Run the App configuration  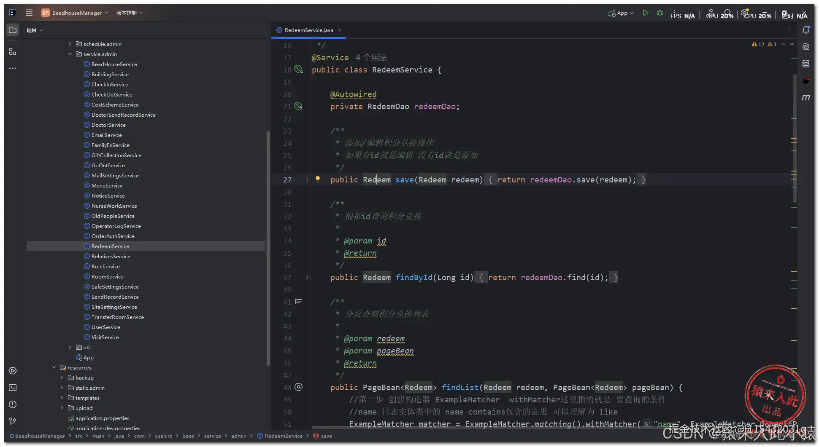pos(645,13)
